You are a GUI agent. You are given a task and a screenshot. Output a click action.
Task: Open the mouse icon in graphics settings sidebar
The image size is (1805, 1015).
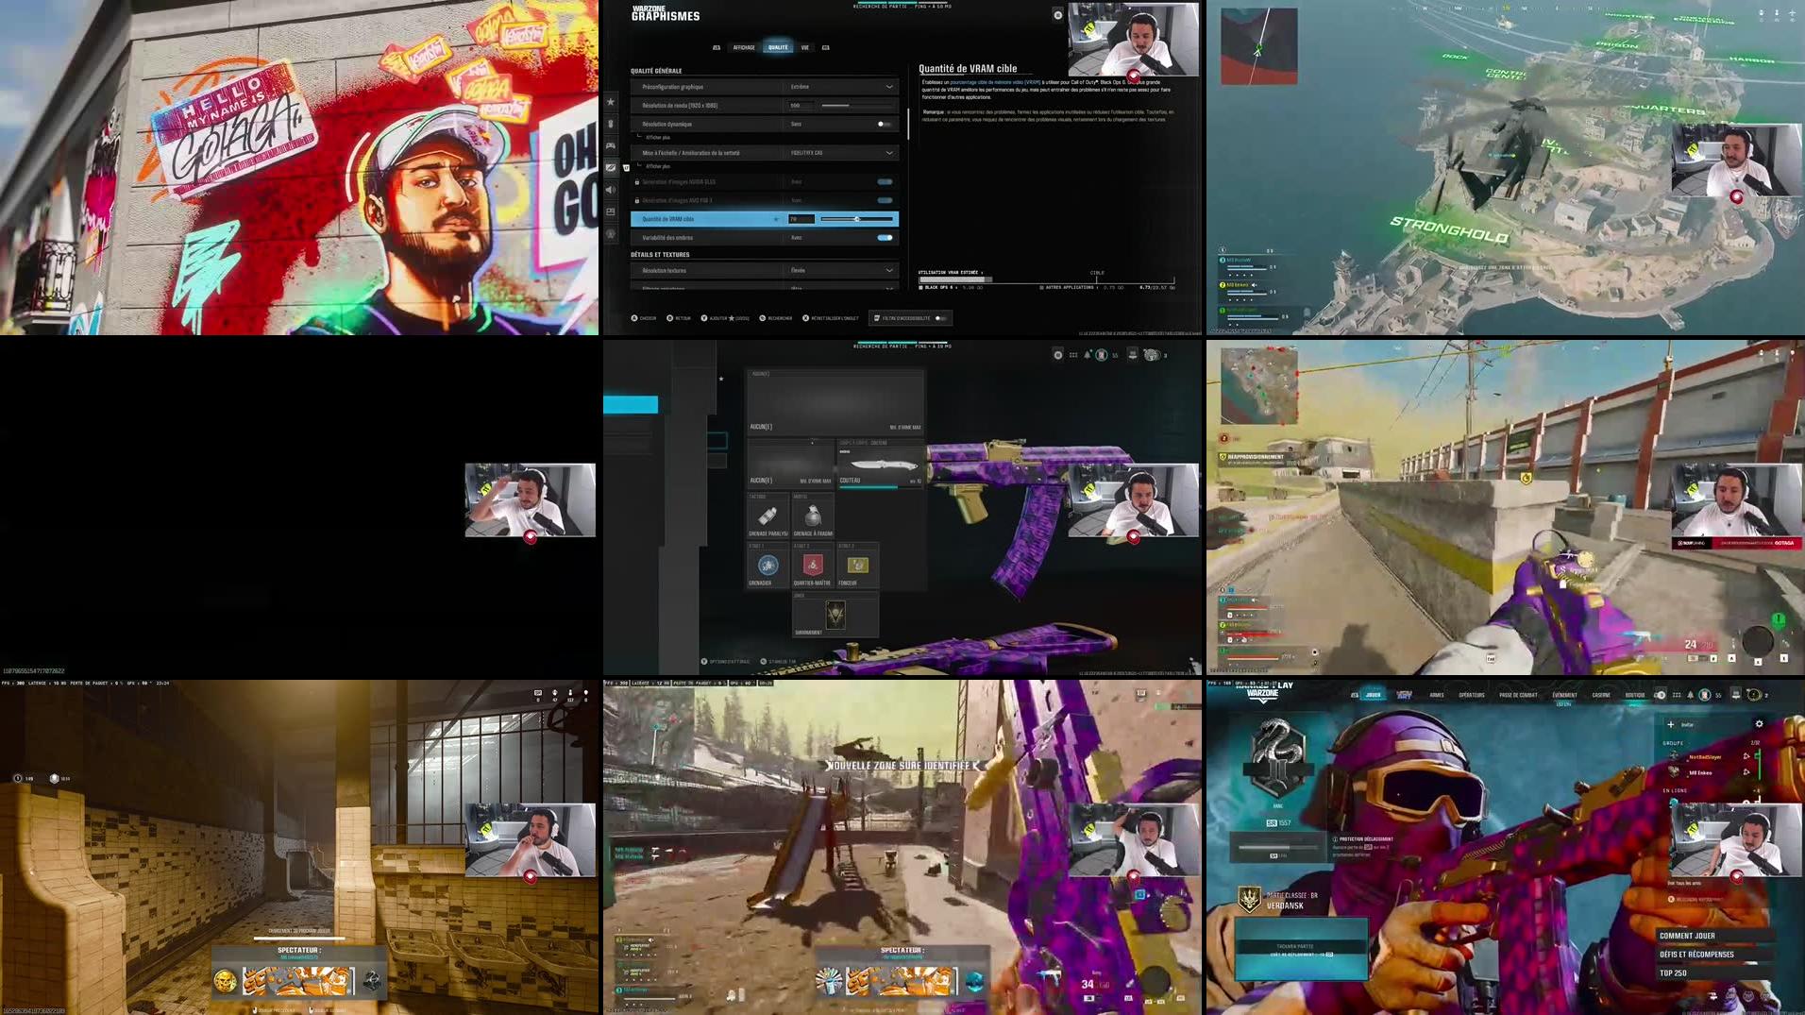click(x=610, y=124)
